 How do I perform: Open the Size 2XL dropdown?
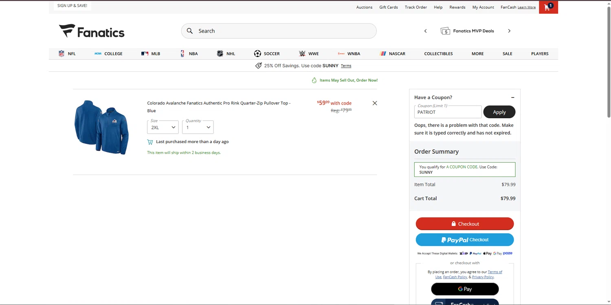(163, 127)
